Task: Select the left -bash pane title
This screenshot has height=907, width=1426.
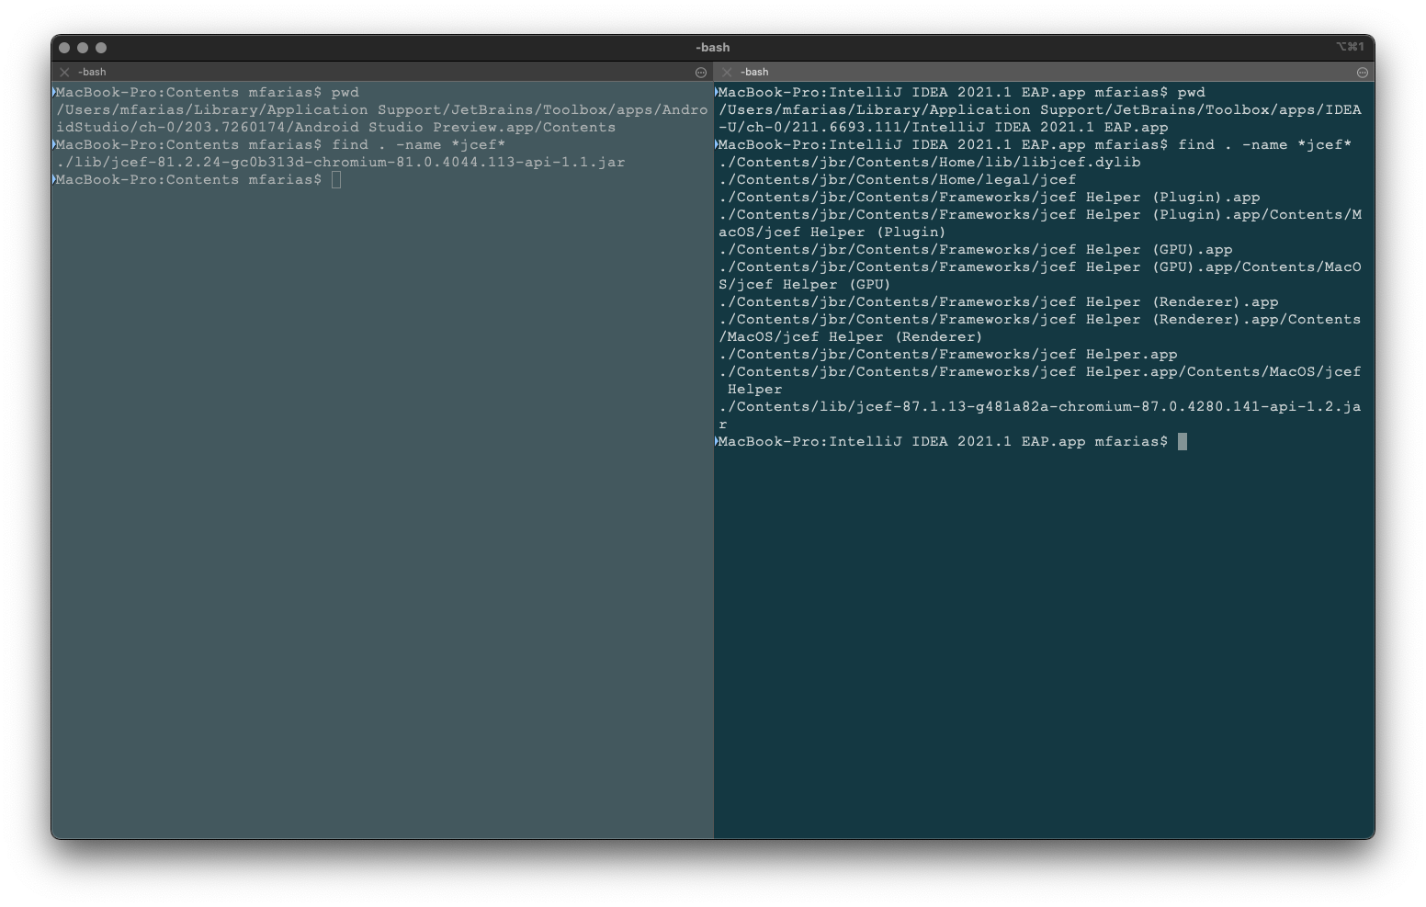Action: pos(92,72)
